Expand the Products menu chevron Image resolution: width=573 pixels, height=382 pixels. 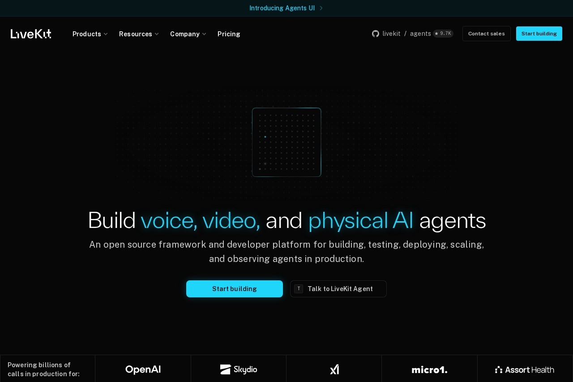pyautogui.click(x=106, y=34)
